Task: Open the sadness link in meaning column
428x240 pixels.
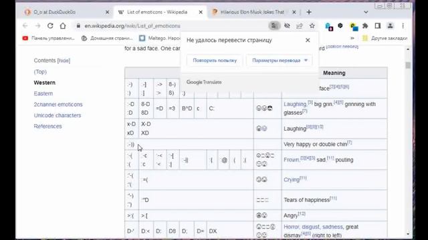Action: (x=332, y=227)
